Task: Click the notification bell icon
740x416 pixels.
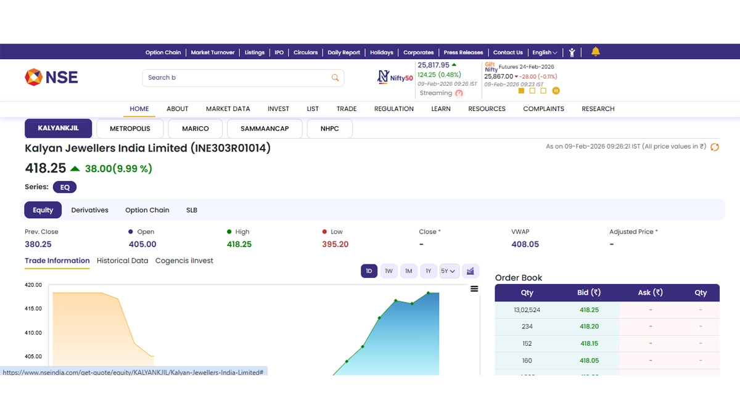Action: click(595, 52)
